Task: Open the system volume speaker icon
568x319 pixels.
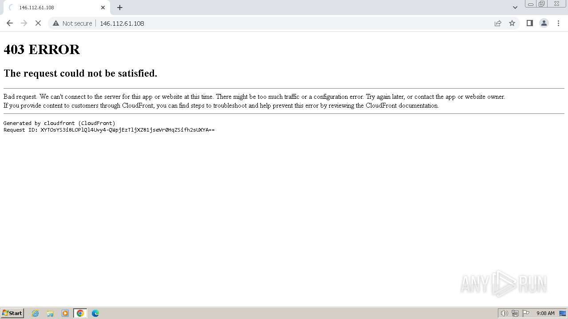Action: coord(504,313)
